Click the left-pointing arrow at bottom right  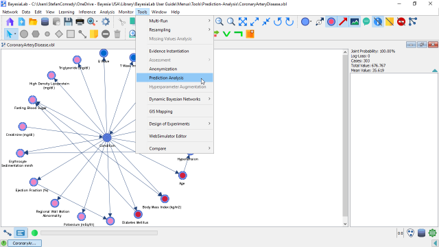tap(435, 243)
